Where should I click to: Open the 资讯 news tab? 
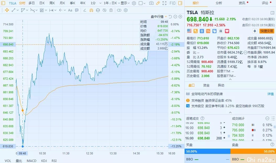(x=242, y=3)
